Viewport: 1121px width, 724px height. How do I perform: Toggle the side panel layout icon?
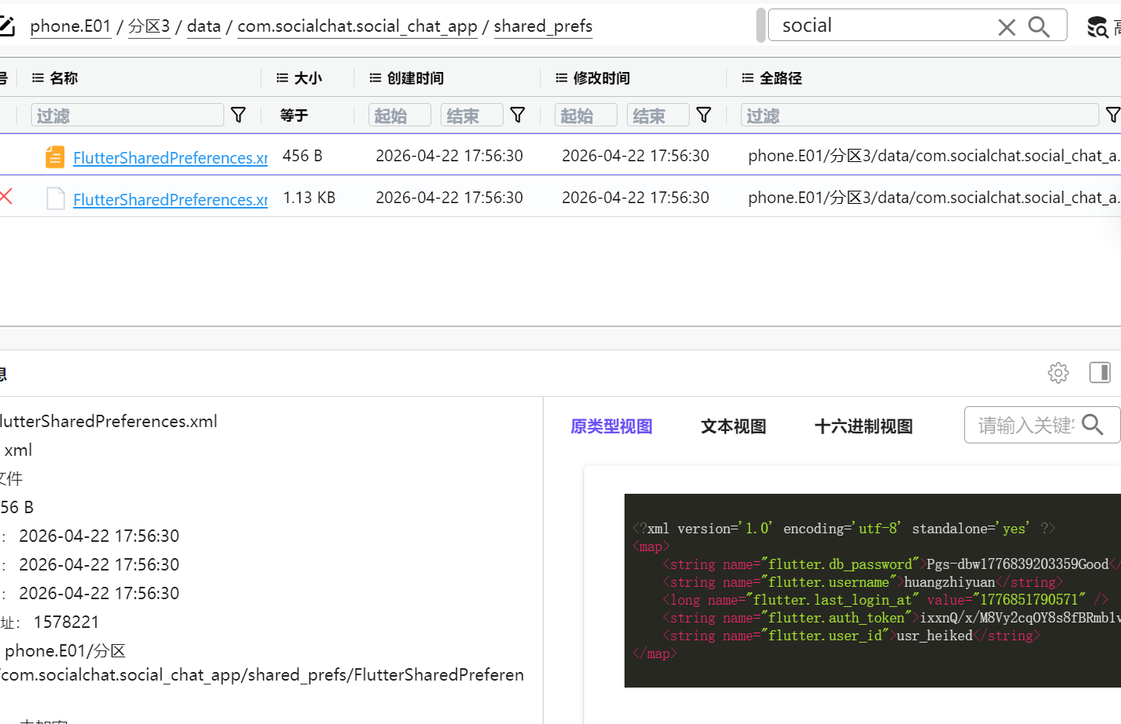coord(1100,373)
